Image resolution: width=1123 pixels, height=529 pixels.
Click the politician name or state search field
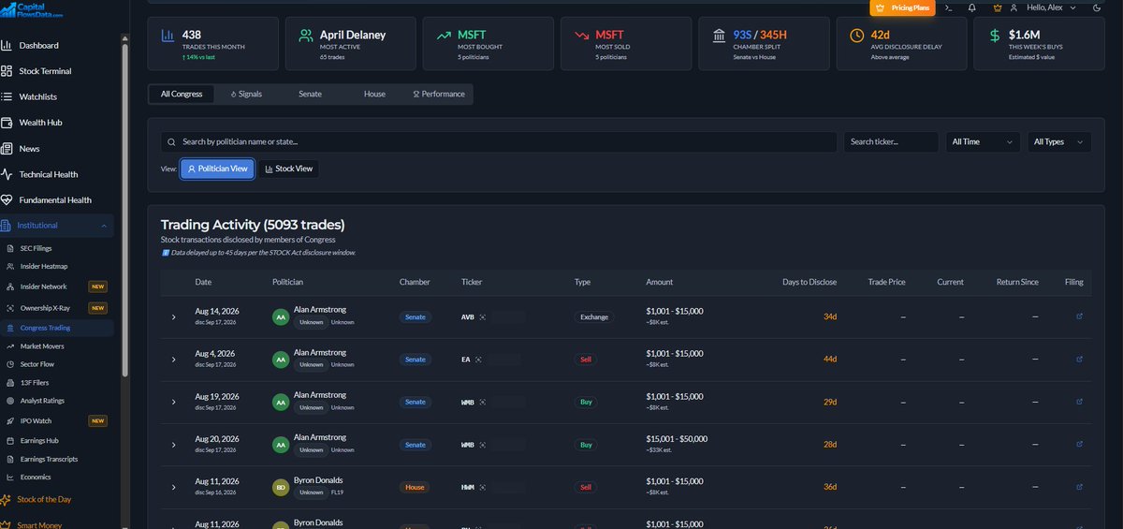(499, 141)
